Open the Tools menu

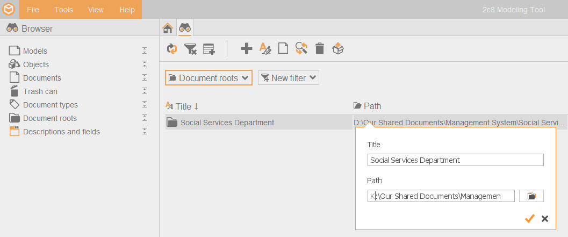[x=64, y=10]
